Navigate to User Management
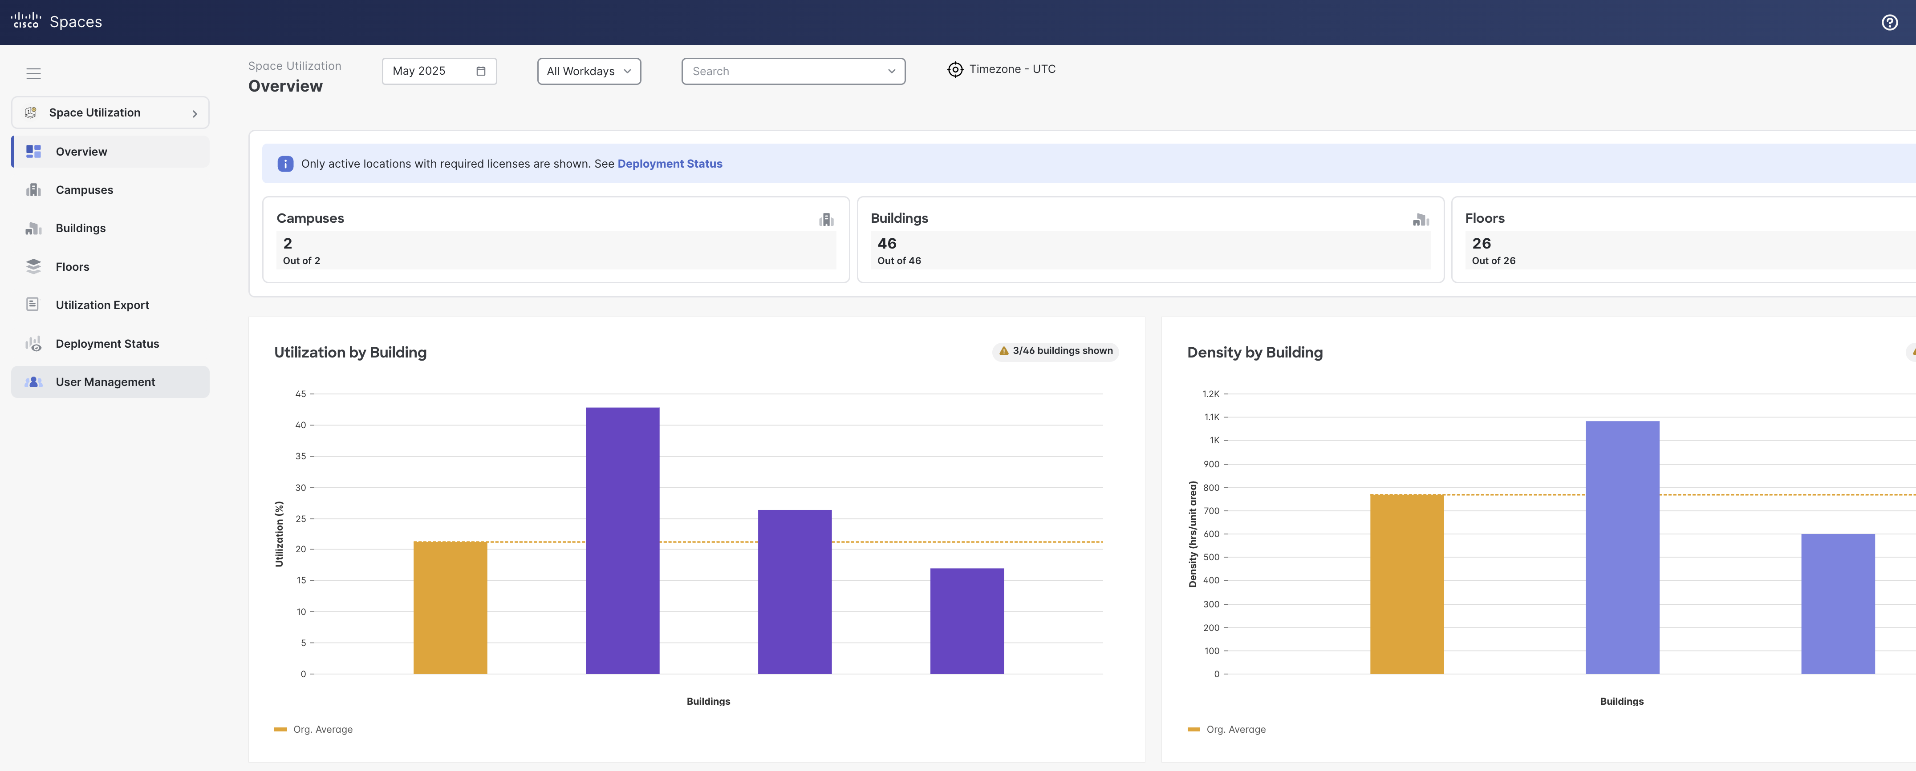The height and width of the screenshot is (771, 1916). (105, 382)
